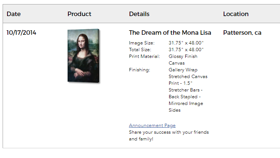Click the Finishing label
This screenshot has height=158, width=280.
tap(139, 70)
